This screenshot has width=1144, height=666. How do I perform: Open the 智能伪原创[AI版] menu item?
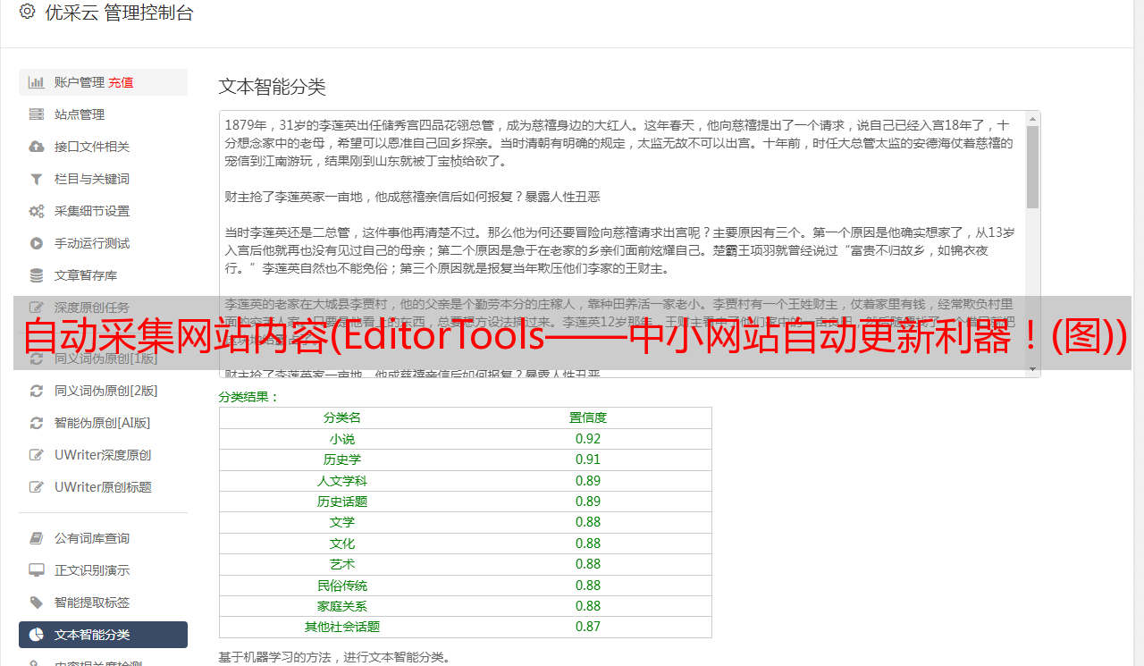(103, 423)
